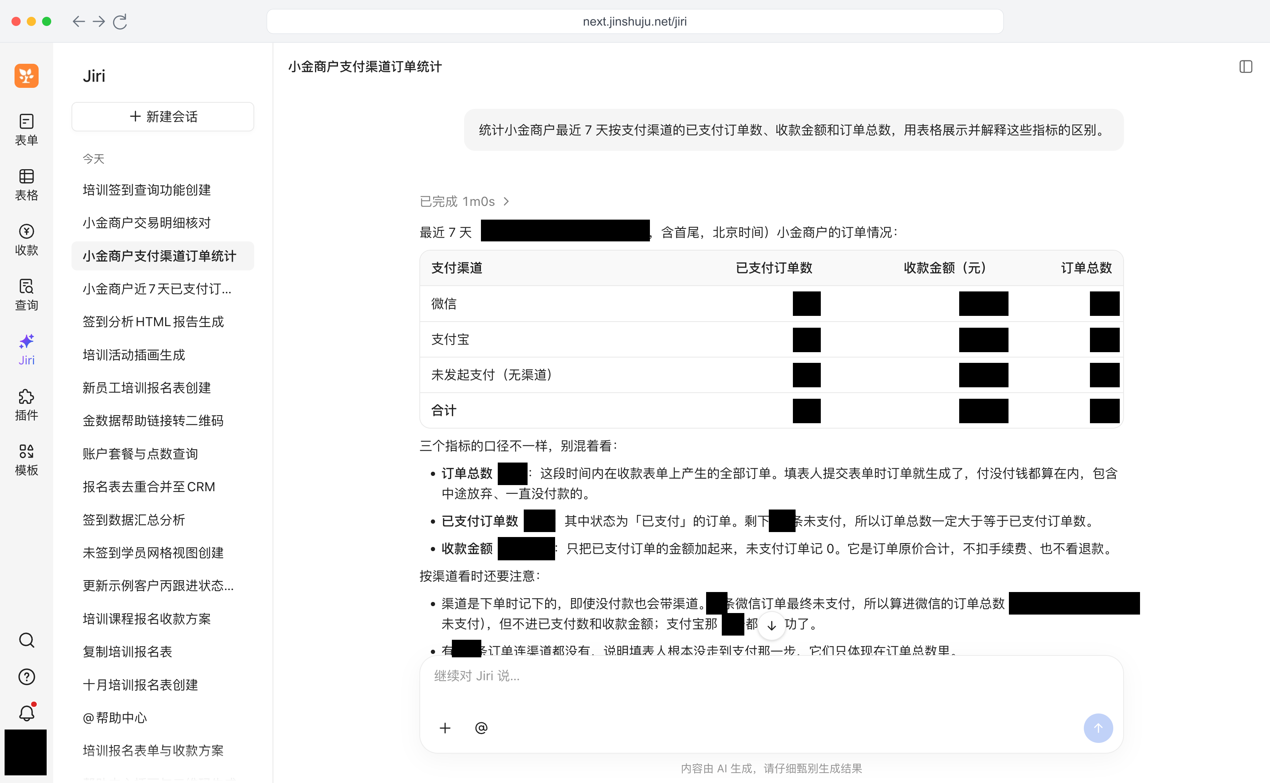Open conversation 金数据帮助链接转二维码
This screenshot has height=783, width=1270.
pyautogui.click(x=163, y=421)
